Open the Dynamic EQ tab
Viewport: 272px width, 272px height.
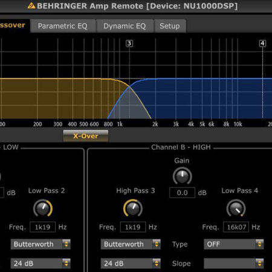pyautogui.click(x=125, y=26)
